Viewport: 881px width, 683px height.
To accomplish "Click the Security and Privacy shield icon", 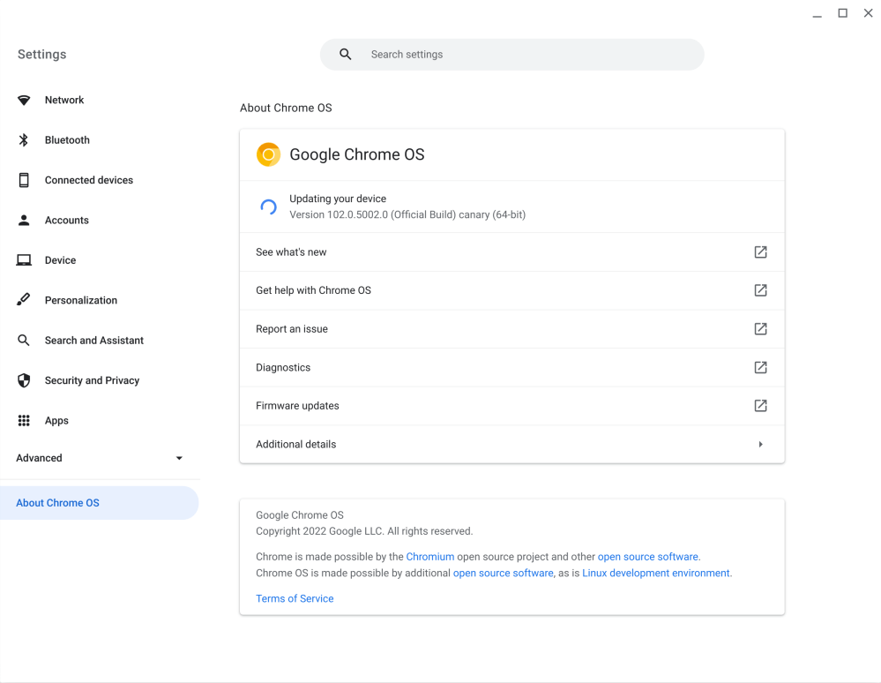I will (24, 380).
